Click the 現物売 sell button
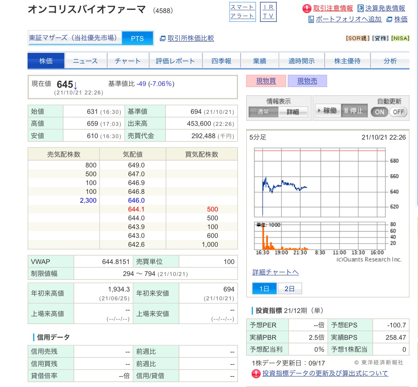This screenshot has width=418, height=387. (x=307, y=81)
